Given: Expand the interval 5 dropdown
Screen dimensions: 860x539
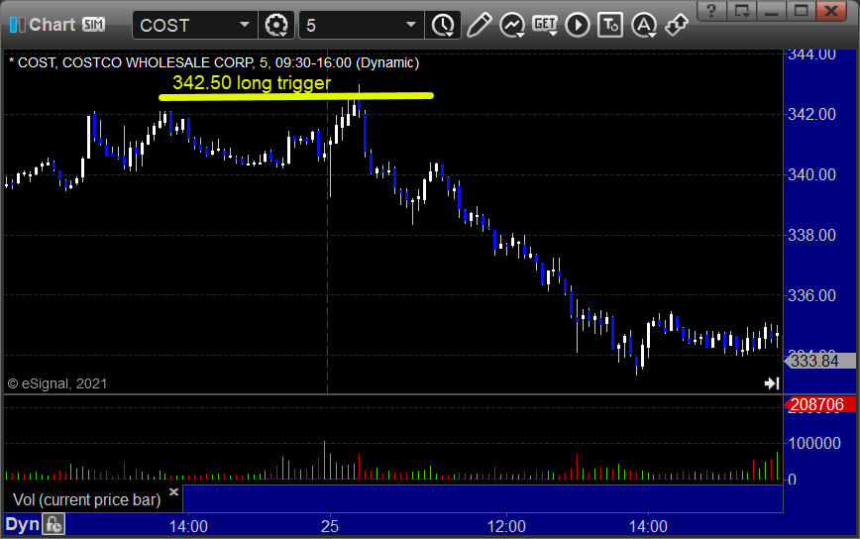Looking at the screenshot, I should click(411, 25).
